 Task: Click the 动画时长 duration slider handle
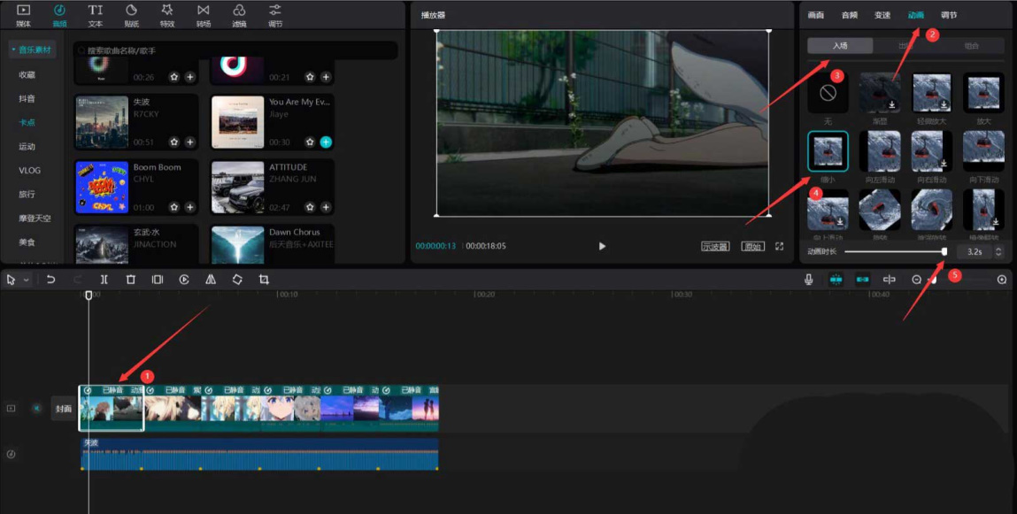point(944,252)
